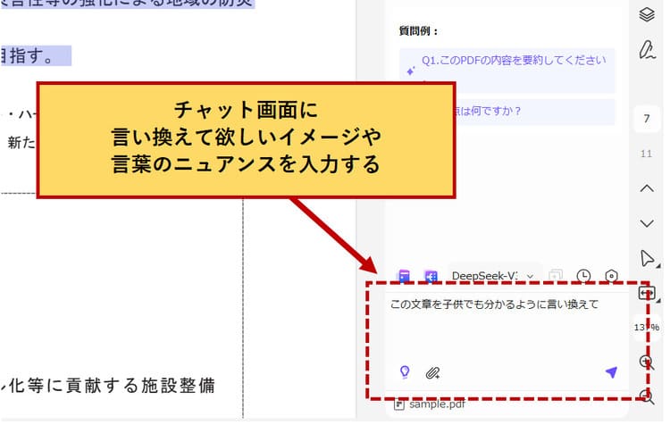Image resolution: width=670 pixels, height=425 pixels.
Task: Click the total page count 11
Action: 646,154
